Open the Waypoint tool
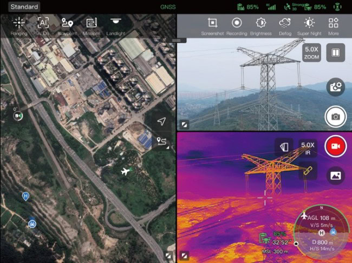 (67, 26)
